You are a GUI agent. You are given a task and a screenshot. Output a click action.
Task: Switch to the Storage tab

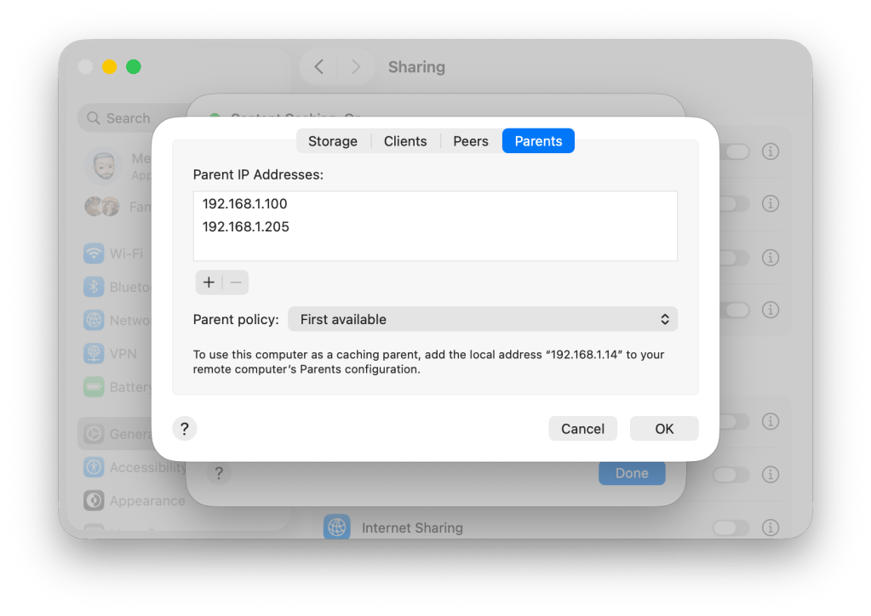(x=332, y=141)
